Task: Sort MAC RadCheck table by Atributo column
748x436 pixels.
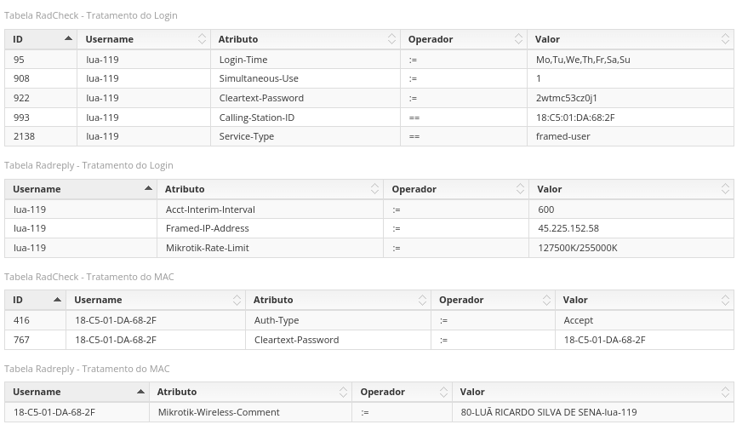Action: pos(338,300)
